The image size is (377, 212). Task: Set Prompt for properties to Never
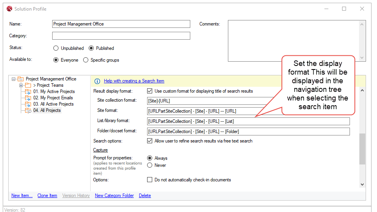tap(149, 165)
